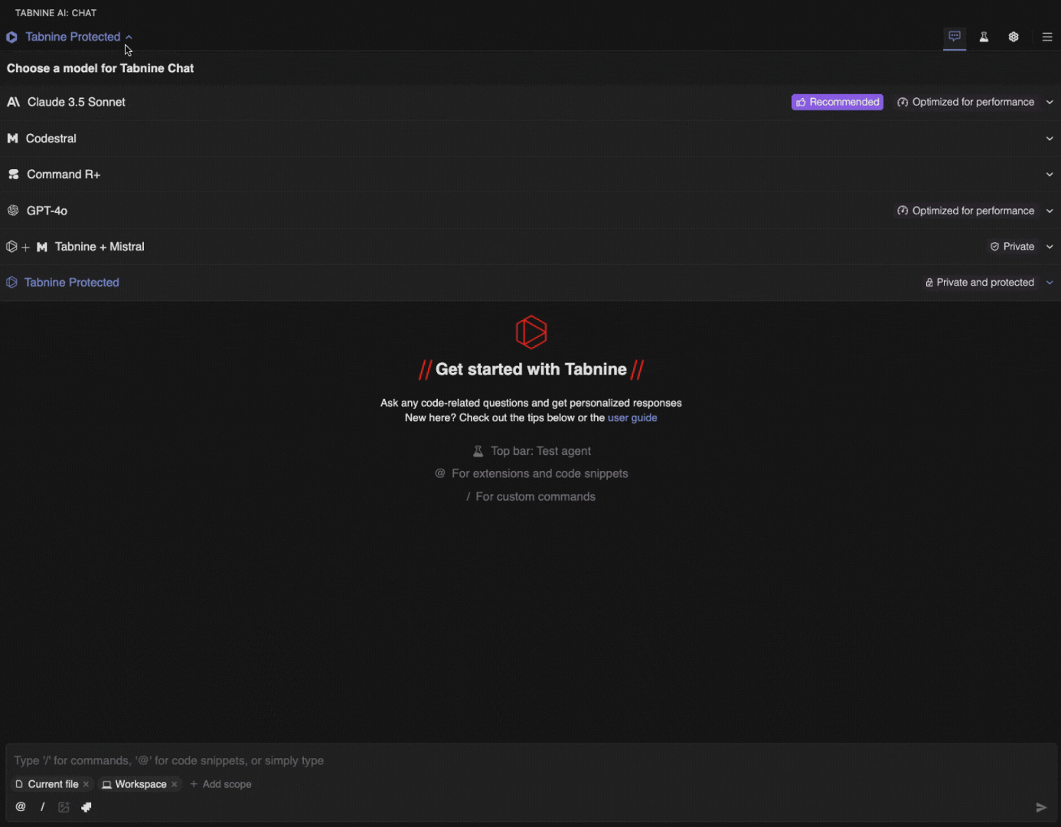Open the Test agent flask icon
The image size is (1061, 827).
coord(984,37)
